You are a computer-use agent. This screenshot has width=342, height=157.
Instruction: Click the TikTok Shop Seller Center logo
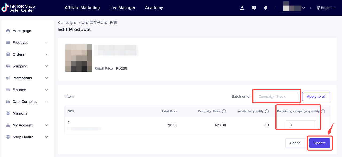click(18, 8)
